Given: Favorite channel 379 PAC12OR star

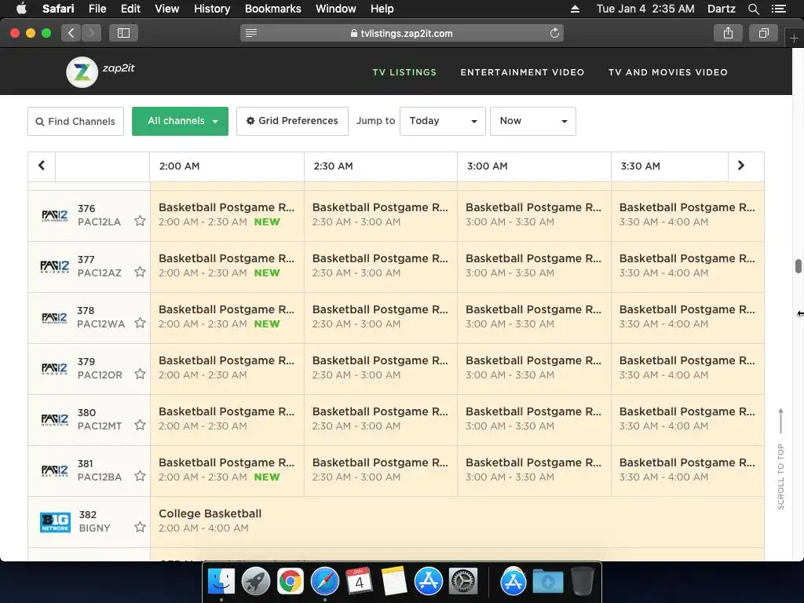Looking at the screenshot, I should pos(140,374).
